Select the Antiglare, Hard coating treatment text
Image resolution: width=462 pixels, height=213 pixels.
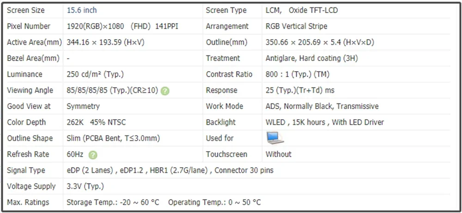tap(312, 58)
